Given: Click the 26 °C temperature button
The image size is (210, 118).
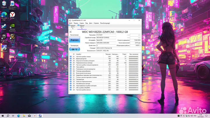Looking at the screenshot, I should tap(74, 49).
